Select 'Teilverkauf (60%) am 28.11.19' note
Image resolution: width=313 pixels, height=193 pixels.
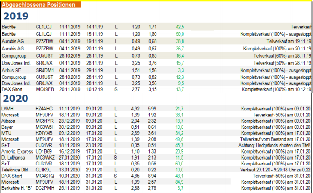[282, 56]
